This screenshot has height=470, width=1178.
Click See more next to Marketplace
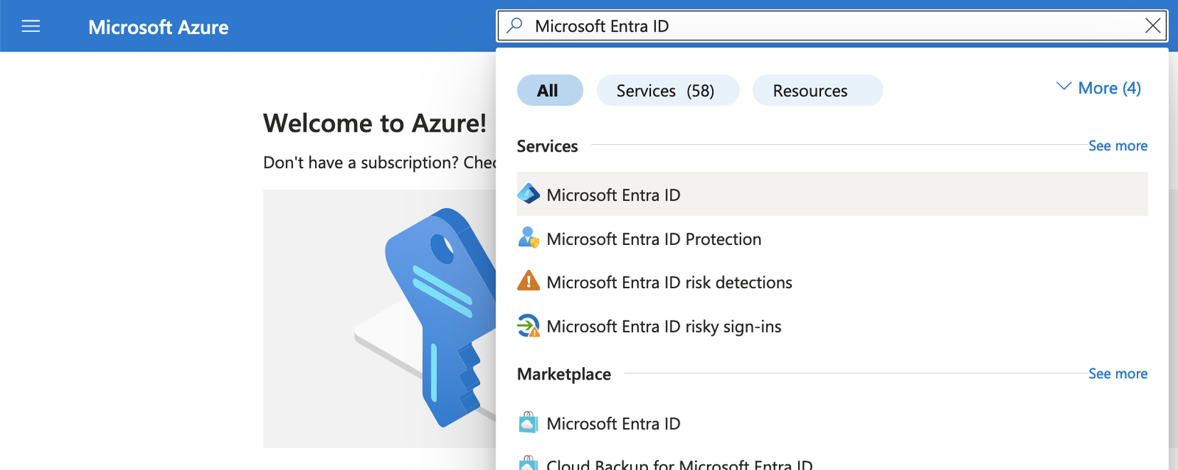point(1118,374)
